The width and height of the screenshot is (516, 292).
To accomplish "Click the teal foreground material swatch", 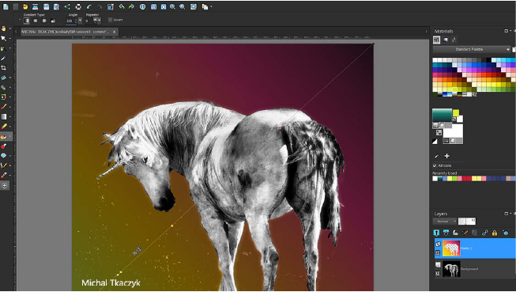I will 443,115.
